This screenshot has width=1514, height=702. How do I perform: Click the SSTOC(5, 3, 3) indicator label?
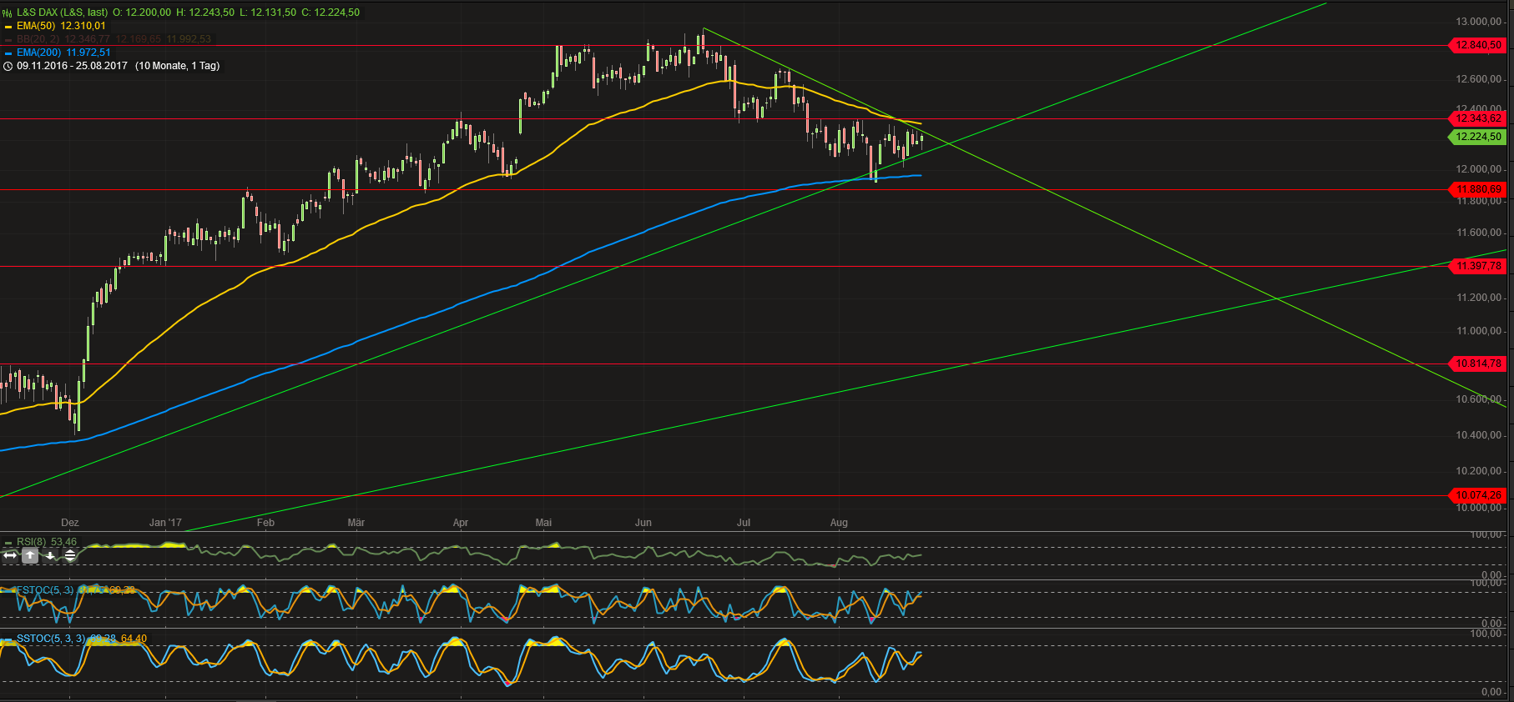tap(51, 639)
